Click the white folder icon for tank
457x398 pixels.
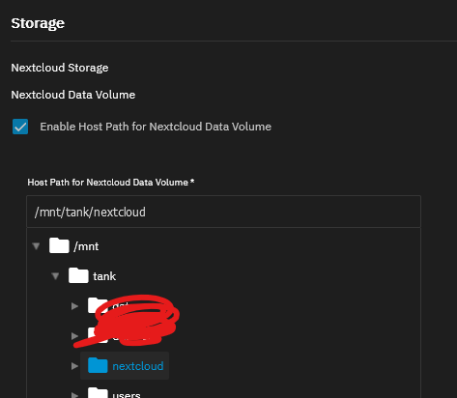[78, 275]
